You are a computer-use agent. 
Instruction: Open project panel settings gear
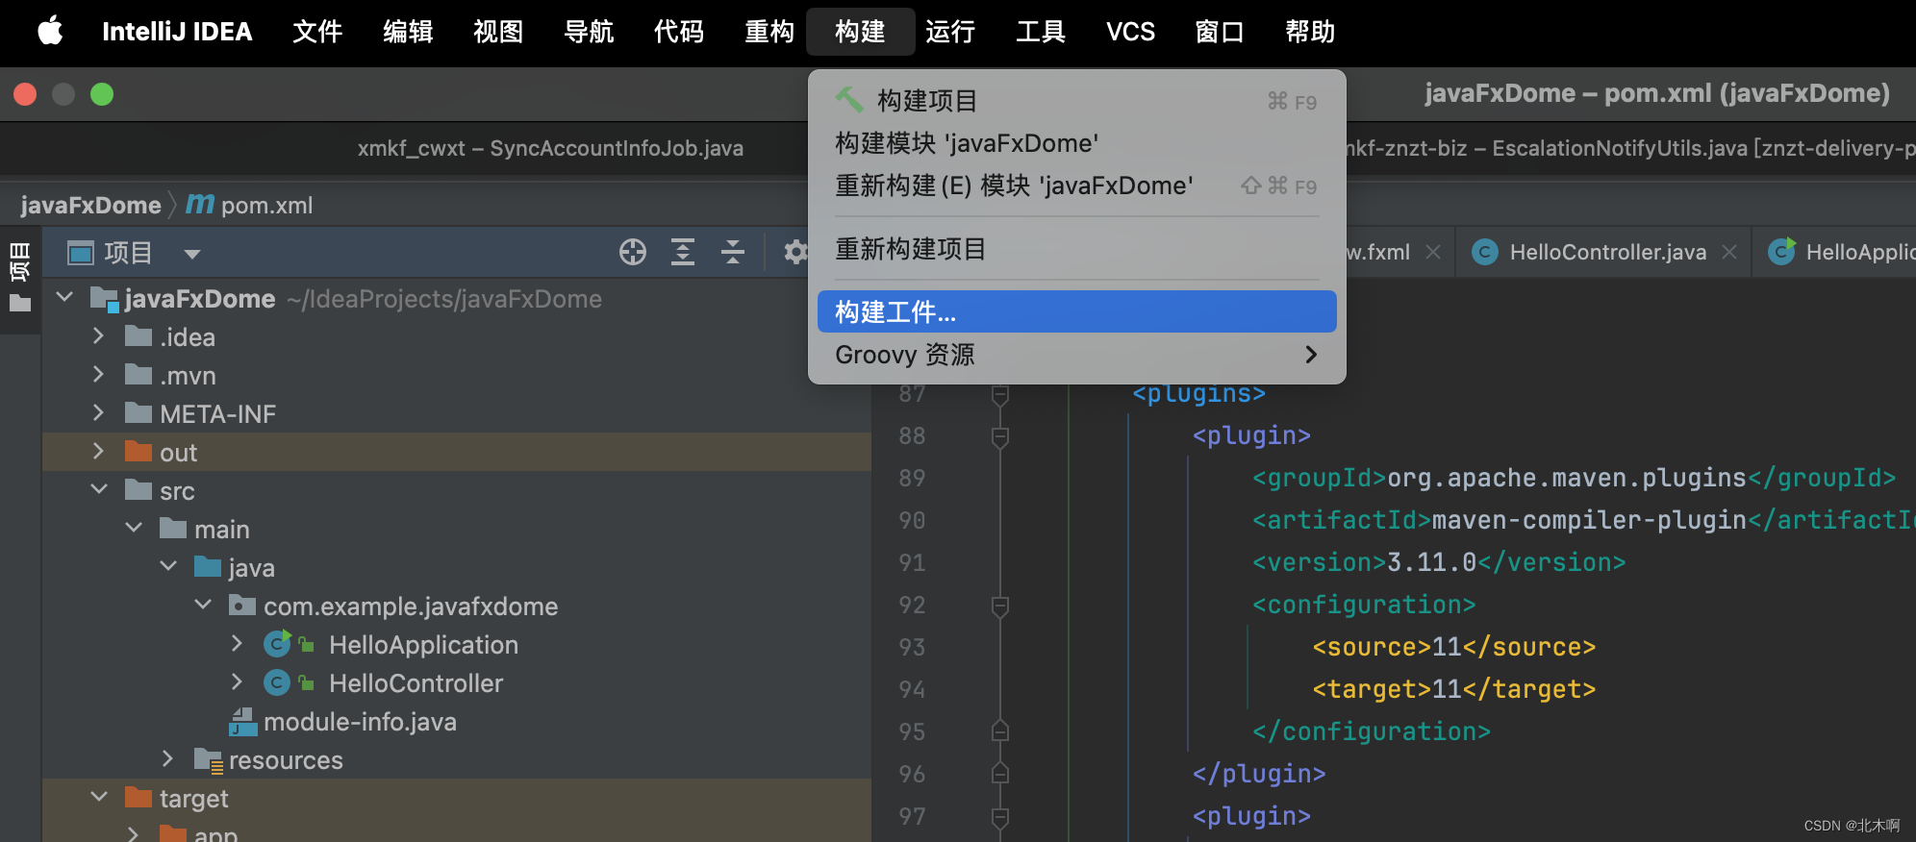tap(794, 252)
